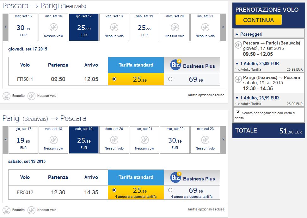Click the plane icon on mer, set 16 cell
The image size is (307, 218).
(53, 27)
